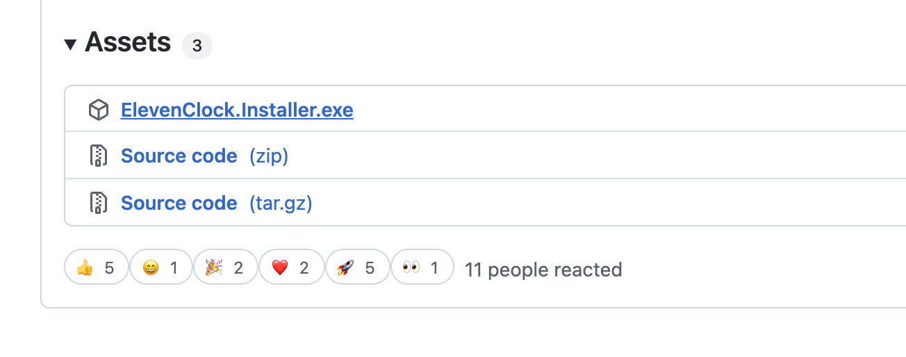The width and height of the screenshot is (906, 357).
Task: Click the archive icon beside Source code (tar.gz)
Action: coord(99,203)
